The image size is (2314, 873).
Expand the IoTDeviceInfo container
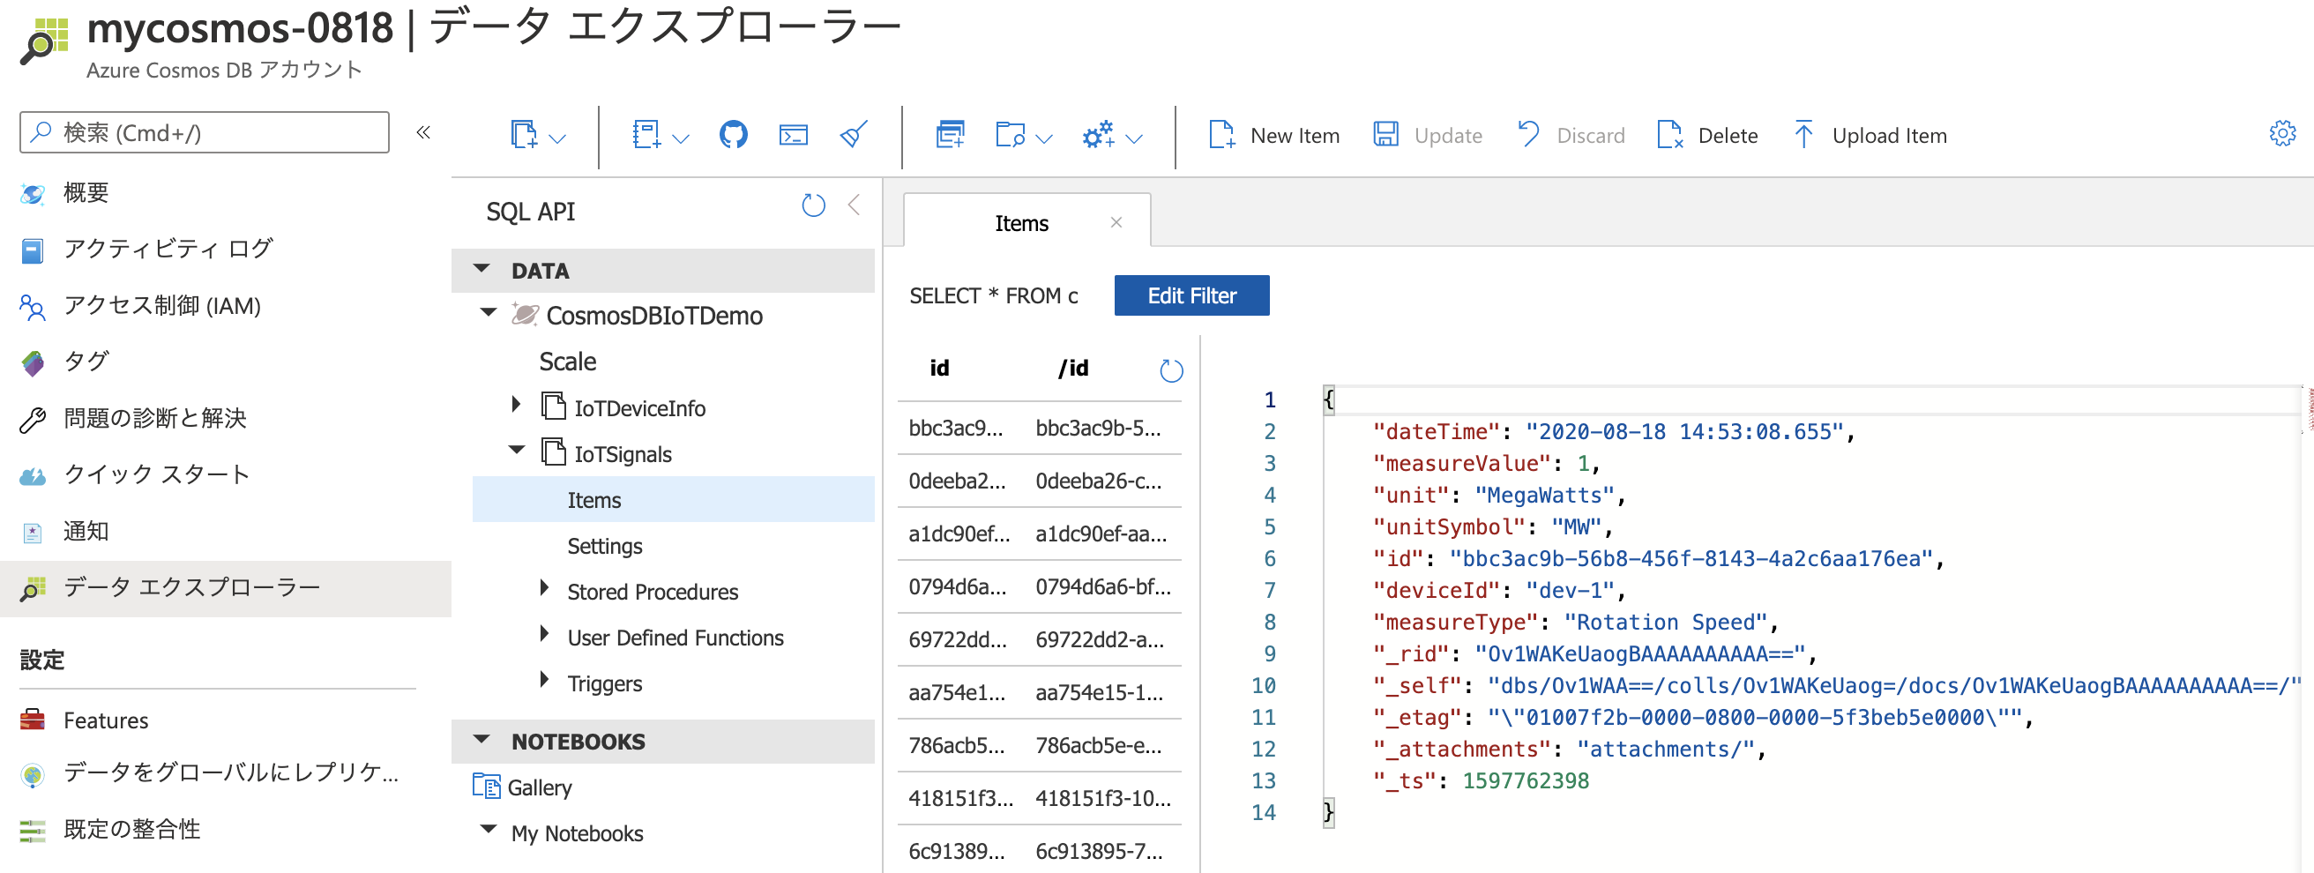pos(515,405)
